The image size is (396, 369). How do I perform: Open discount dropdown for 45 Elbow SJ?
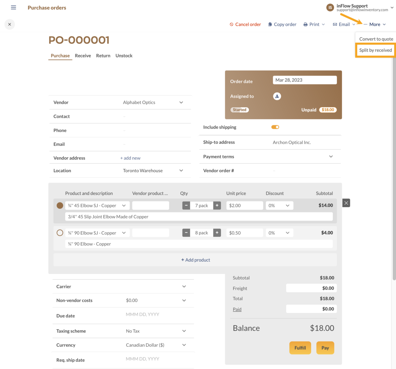280,205
